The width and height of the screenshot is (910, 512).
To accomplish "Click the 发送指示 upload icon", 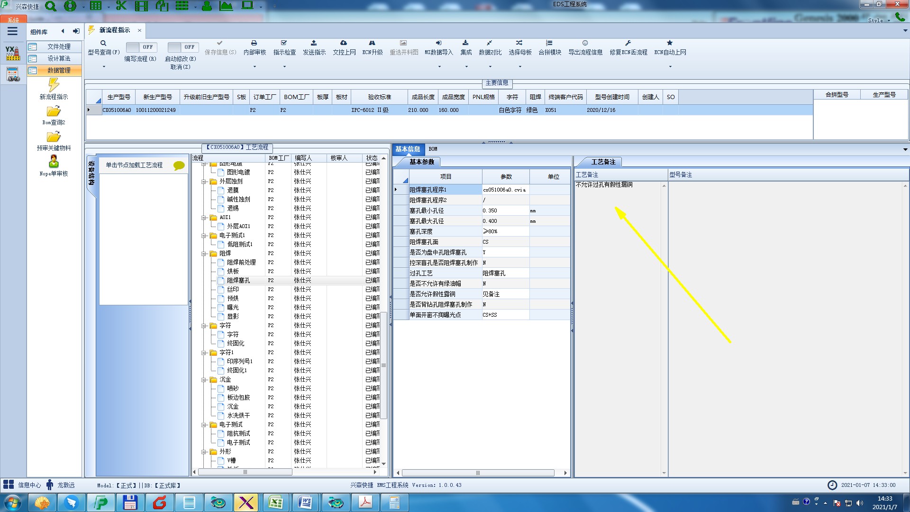I will 314,43.
